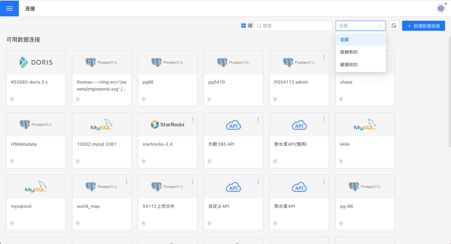Switch to list view

250,26
